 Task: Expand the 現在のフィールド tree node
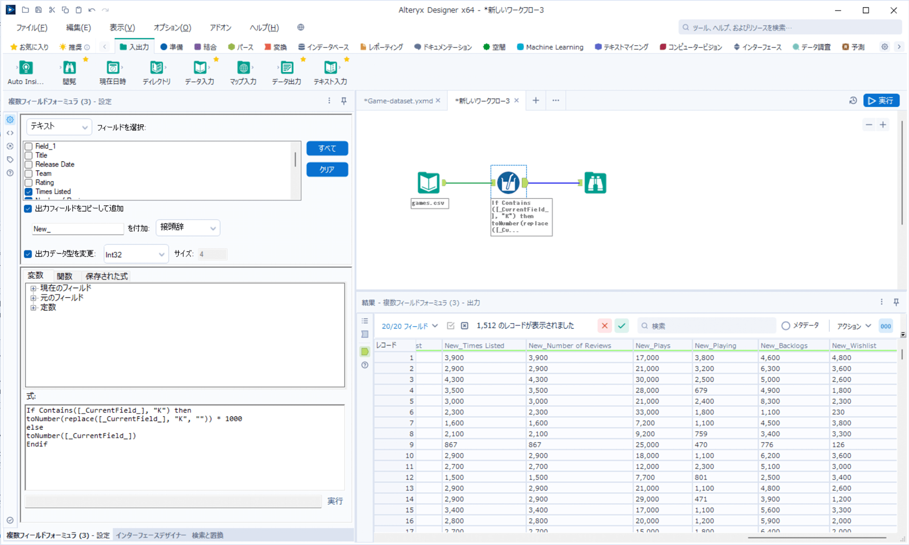tap(33, 288)
